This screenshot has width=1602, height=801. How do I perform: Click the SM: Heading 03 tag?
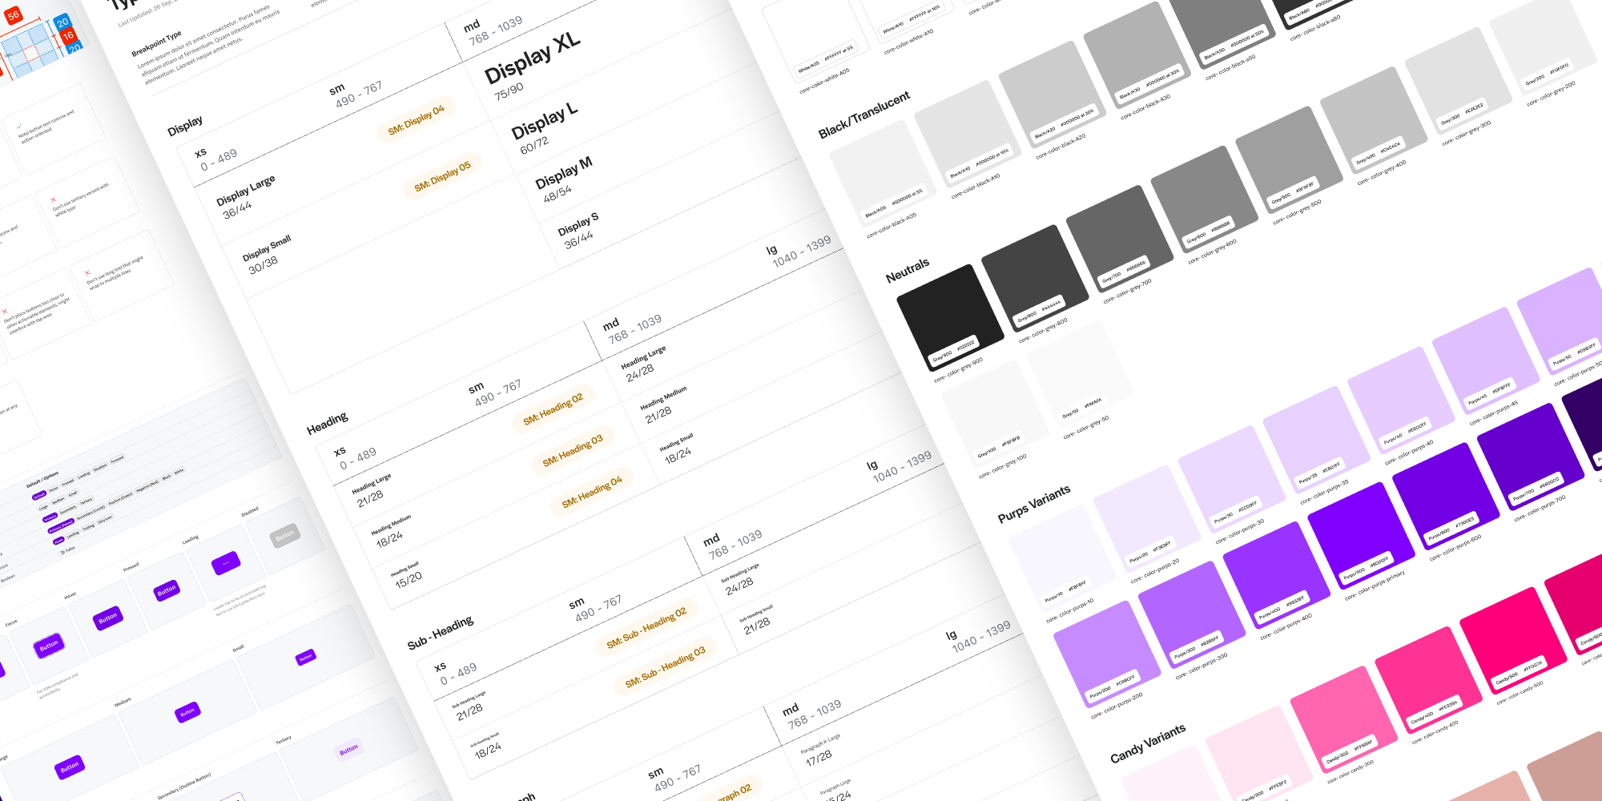pyautogui.click(x=573, y=450)
